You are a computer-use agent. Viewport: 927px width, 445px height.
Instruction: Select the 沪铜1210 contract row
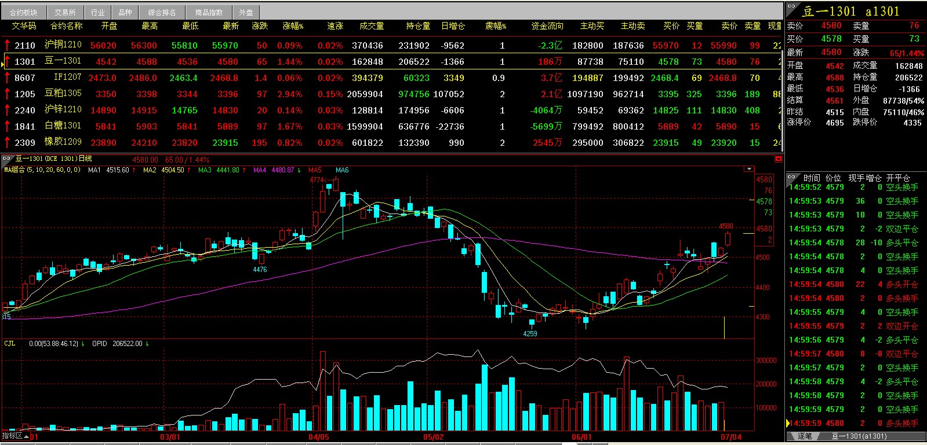pyautogui.click(x=63, y=45)
